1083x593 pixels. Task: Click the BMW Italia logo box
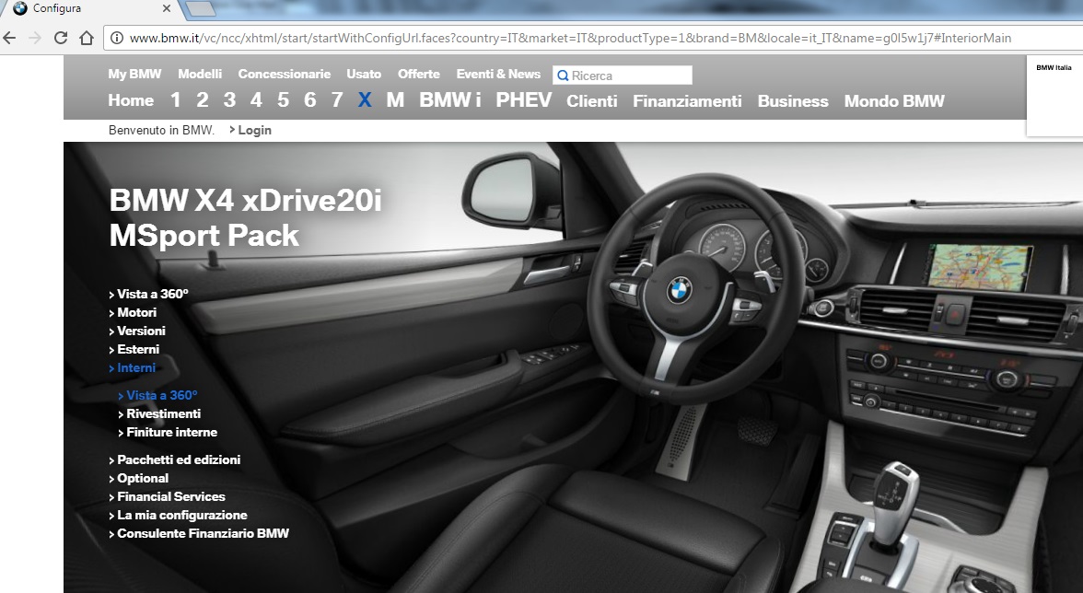(x=1054, y=95)
